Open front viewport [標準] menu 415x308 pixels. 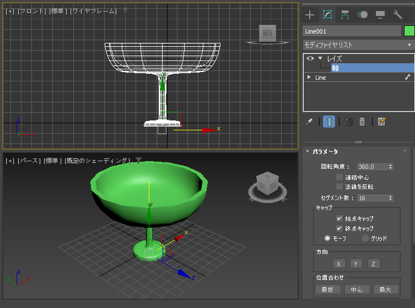click(x=58, y=11)
